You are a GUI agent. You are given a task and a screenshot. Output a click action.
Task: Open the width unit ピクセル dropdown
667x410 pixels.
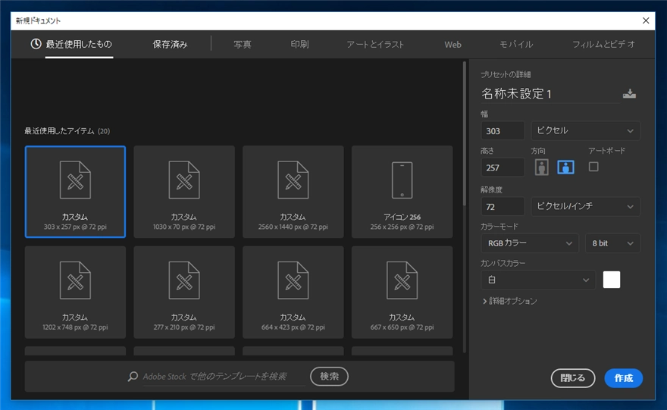click(x=585, y=130)
